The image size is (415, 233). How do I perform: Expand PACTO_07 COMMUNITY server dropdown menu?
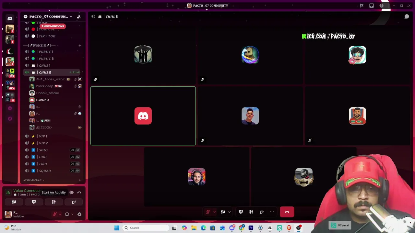pos(71,17)
